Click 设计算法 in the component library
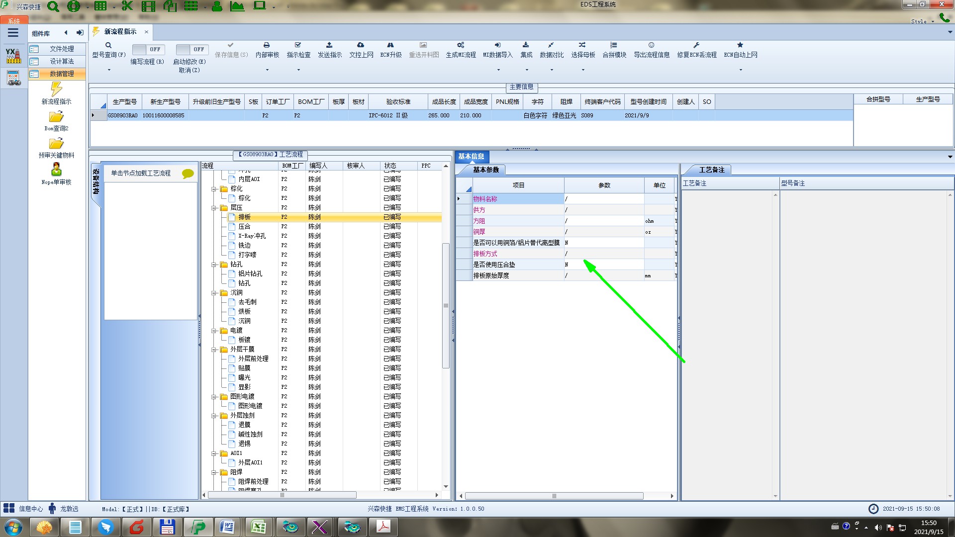This screenshot has height=537, width=955. (x=62, y=61)
